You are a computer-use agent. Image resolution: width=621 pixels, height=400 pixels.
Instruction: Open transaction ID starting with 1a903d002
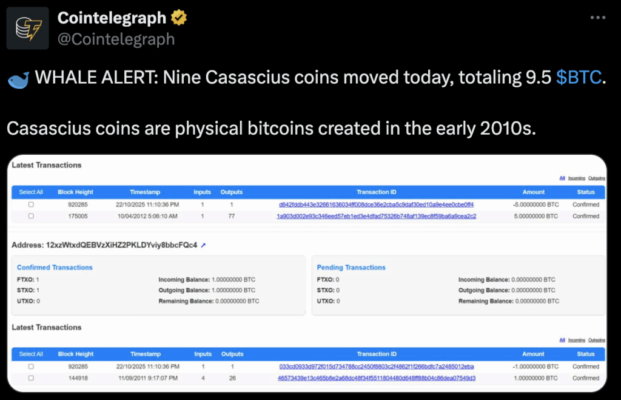(376, 216)
